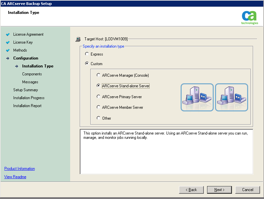Image resolution: width=264 pixels, height=199 pixels.
Task: Click the CA Technologies logo
Action: (249, 18)
